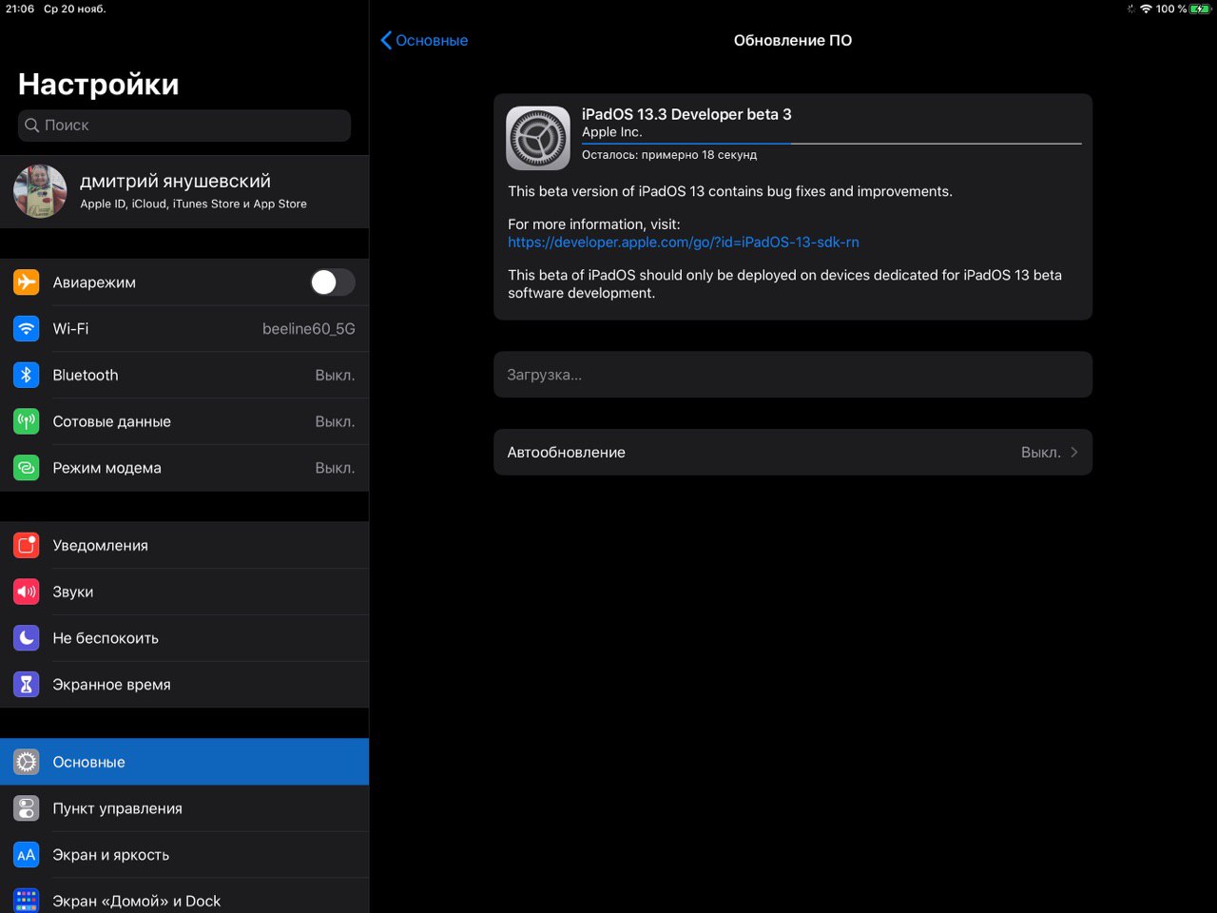Tap the Режим модема Выкл. value
Image resolution: width=1217 pixels, height=913 pixels.
(x=335, y=469)
